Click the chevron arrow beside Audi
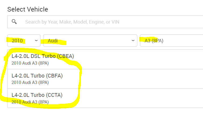This screenshot has width=203, height=114. tap(133, 41)
